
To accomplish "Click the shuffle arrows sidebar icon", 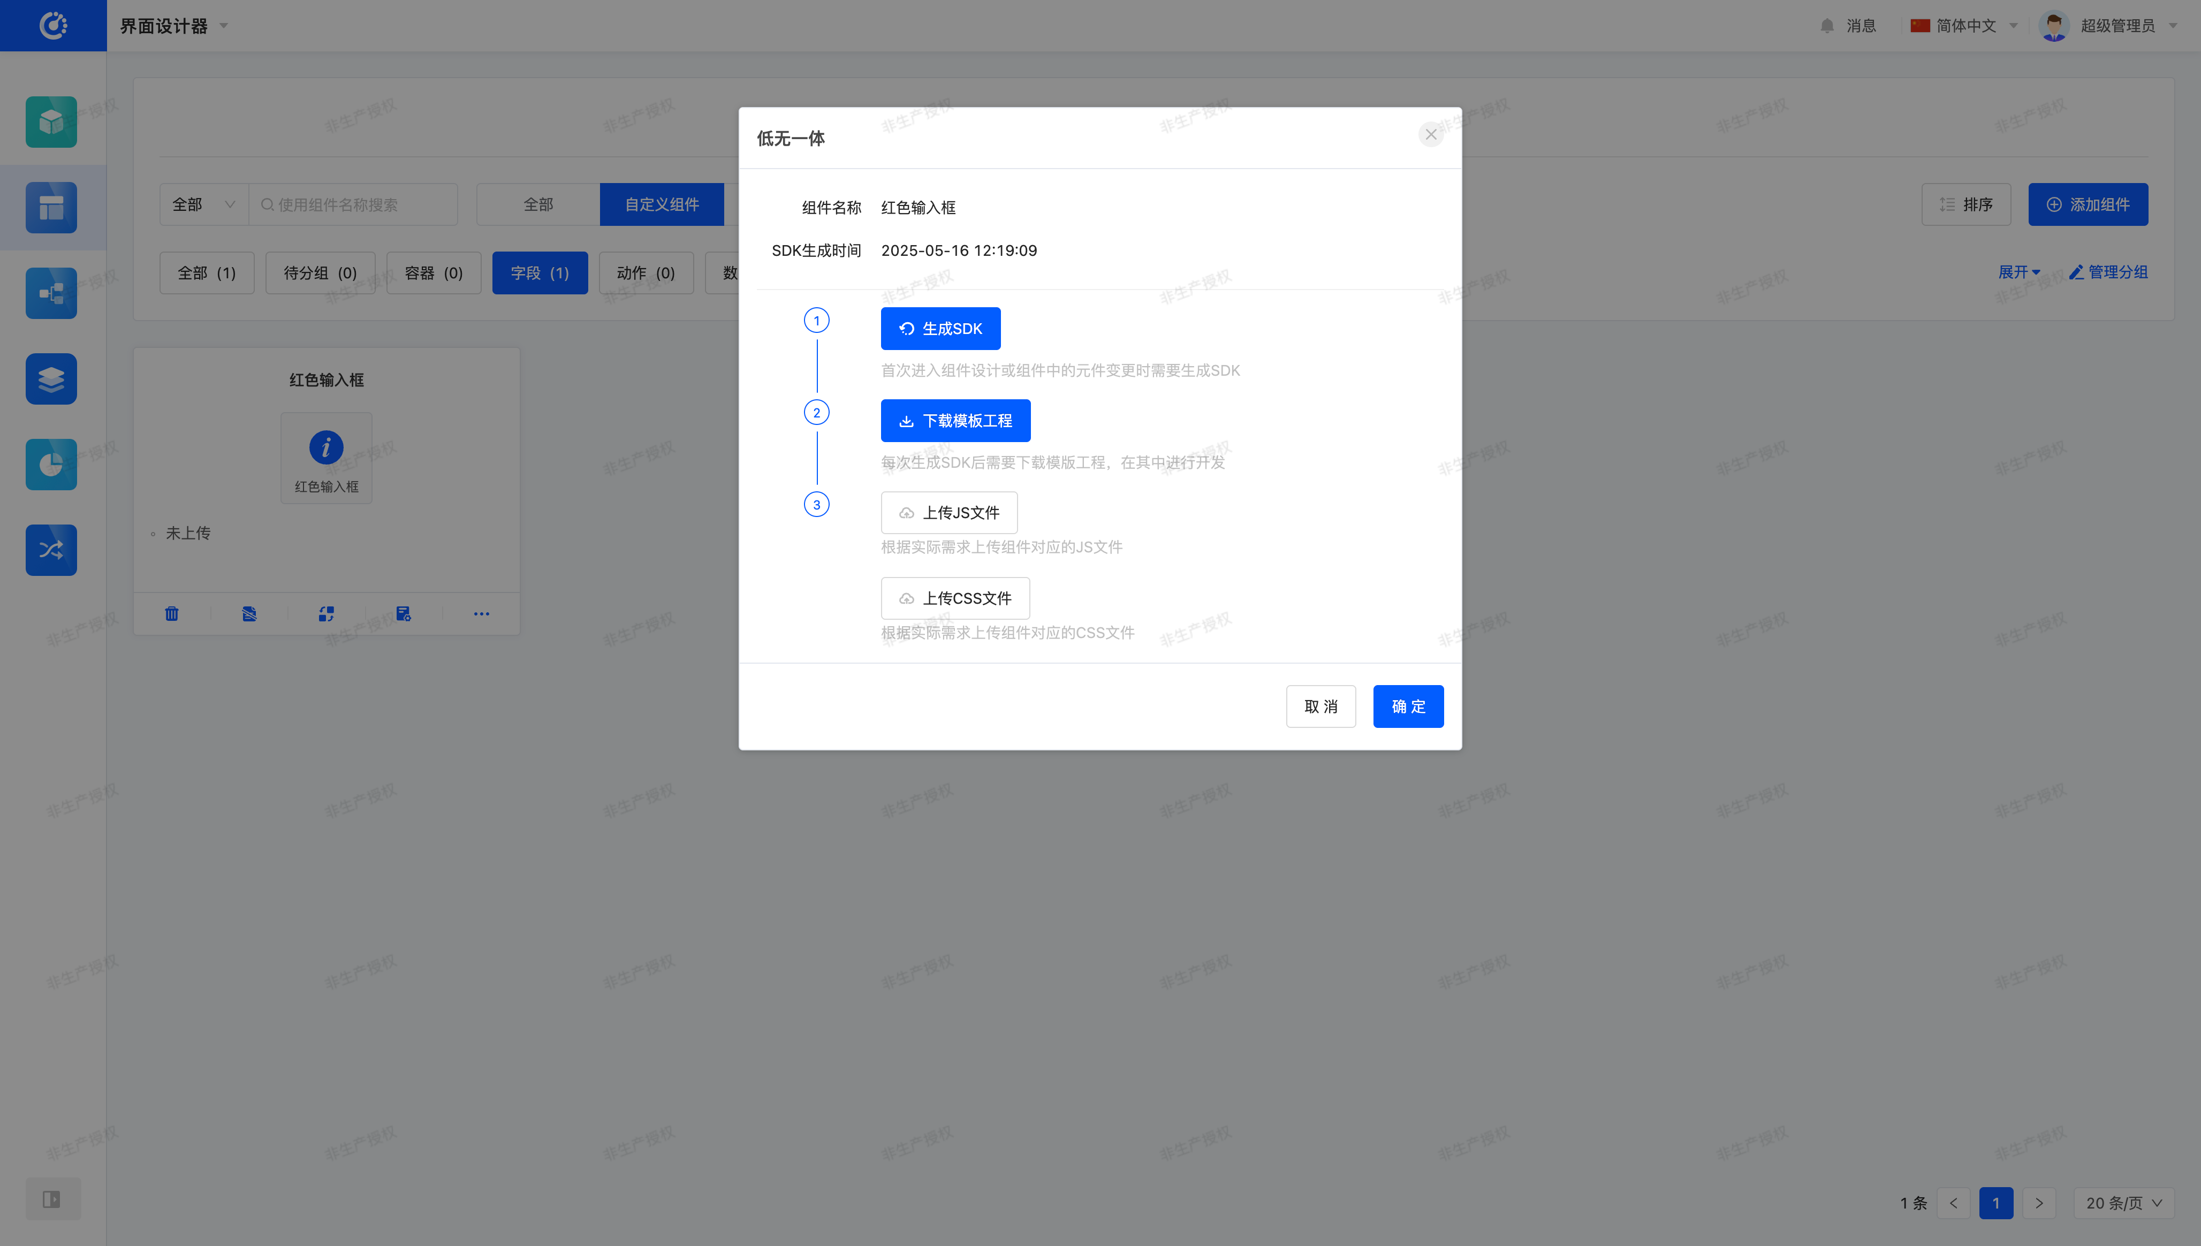I will click(51, 550).
